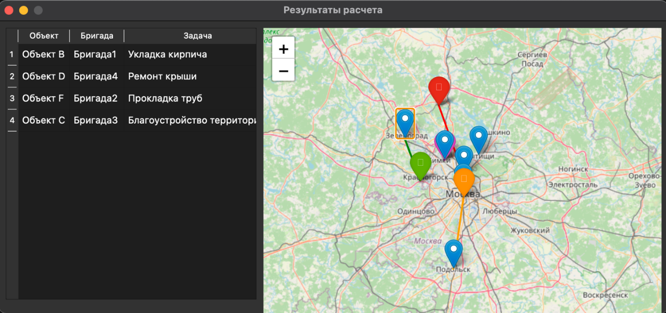Viewport: 666px width, 313px height.
Task: Click the Задача column header
Action: point(197,36)
